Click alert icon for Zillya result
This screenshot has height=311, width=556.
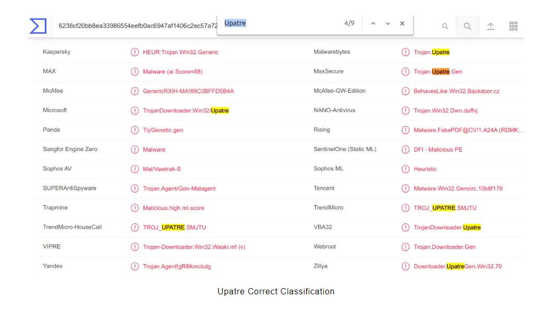tap(405, 266)
